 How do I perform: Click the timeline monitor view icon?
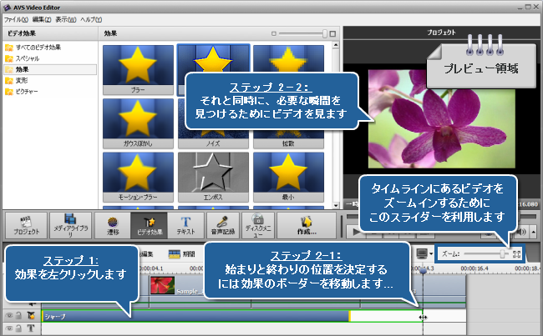422,253
